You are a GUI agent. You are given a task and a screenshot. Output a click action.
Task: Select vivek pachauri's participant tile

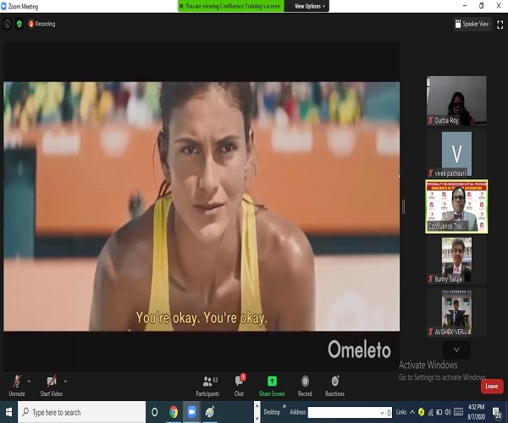pyautogui.click(x=456, y=154)
